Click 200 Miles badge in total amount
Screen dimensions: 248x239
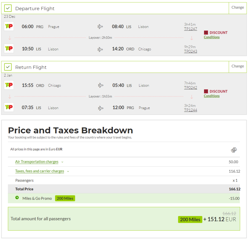pos(190,219)
